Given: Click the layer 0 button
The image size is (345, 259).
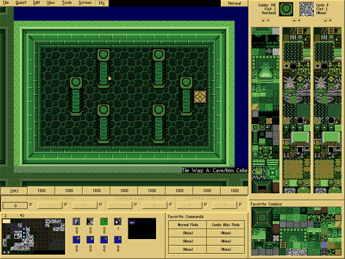Looking at the screenshot, I should [x=15, y=205].
